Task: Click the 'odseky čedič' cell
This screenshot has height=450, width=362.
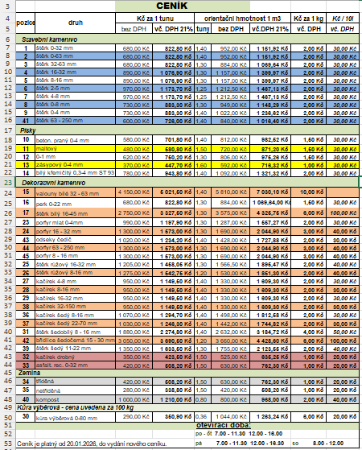Action: pyautogui.click(x=75, y=240)
